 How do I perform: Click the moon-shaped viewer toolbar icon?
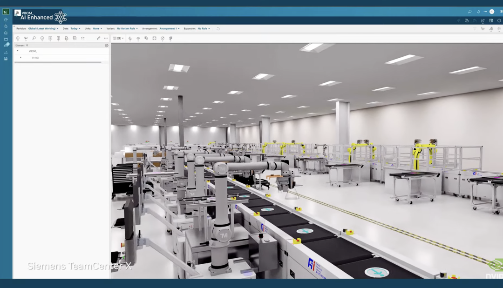point(130,38)
